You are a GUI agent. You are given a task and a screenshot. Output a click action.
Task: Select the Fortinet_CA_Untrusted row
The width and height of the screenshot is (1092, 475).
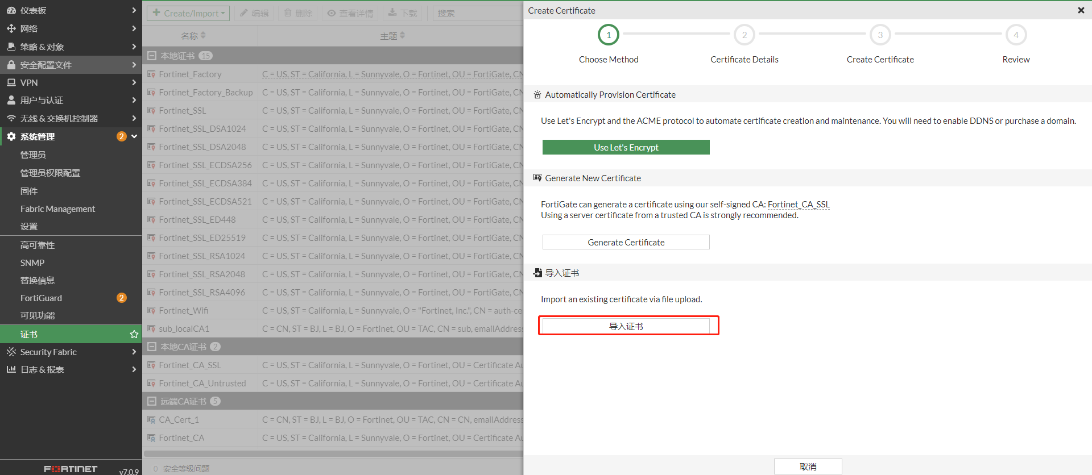(333, 383)
